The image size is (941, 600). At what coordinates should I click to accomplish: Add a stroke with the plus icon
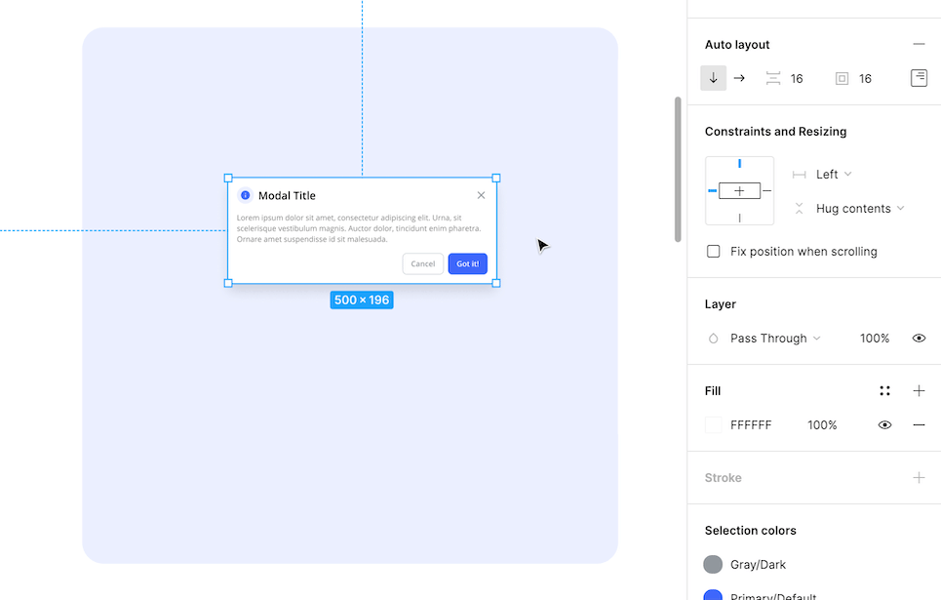[x=918, y=477]
